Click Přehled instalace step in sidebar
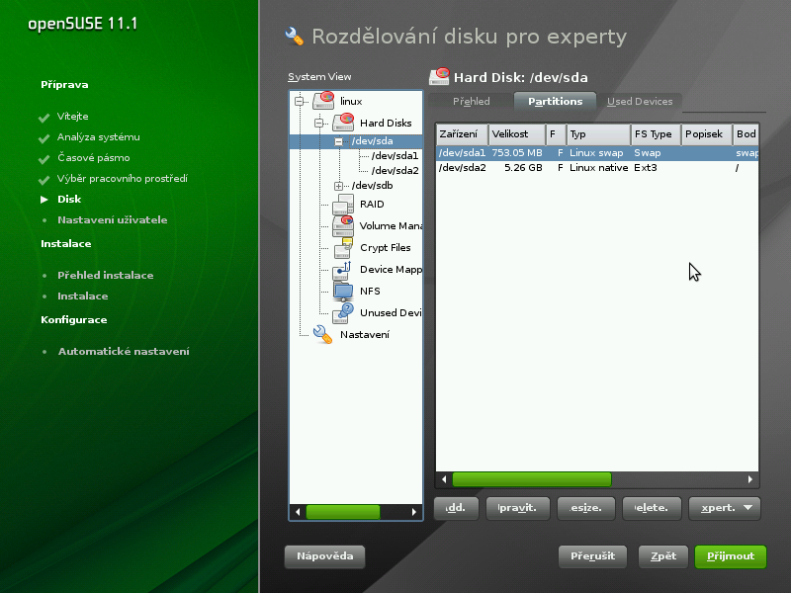 tap(106, 276)
